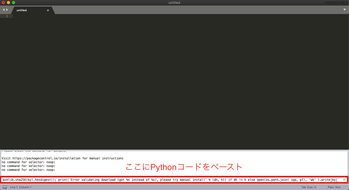Open the Plain Text syntax selector
Viewport: 349px width, 190px height.
pos(334,187)
